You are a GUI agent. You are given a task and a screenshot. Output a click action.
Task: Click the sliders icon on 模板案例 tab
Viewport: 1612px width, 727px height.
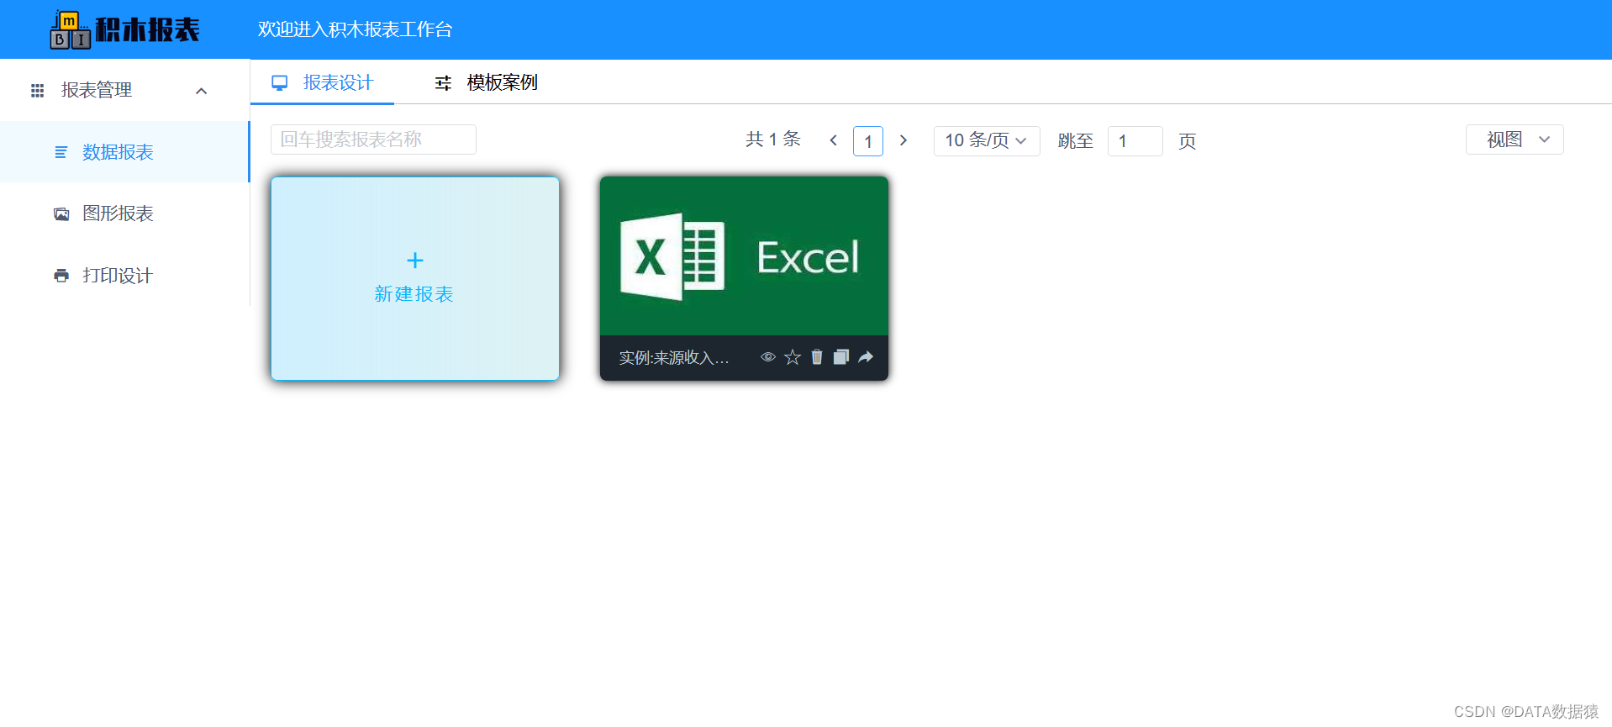click(x=443, y=82)
